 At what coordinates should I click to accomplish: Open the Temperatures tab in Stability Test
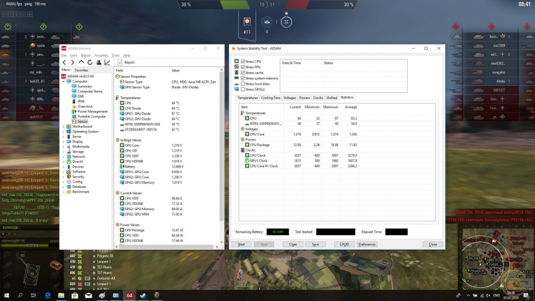pos(247,98)
